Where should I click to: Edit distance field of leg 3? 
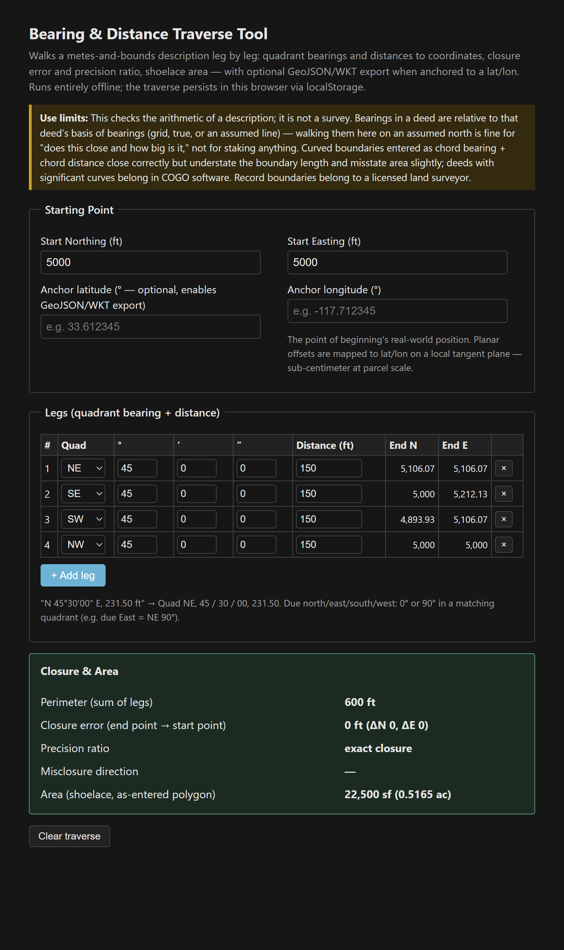tap(329, 519)
